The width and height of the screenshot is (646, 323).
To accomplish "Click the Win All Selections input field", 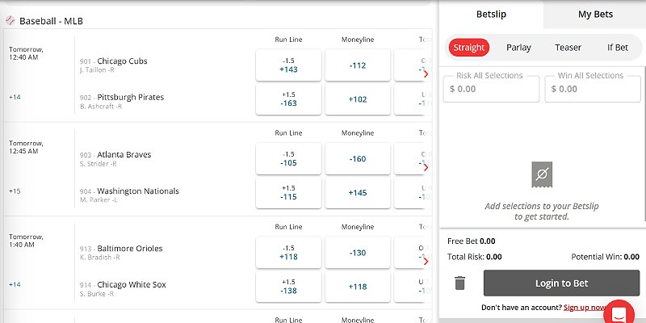I will tap(591, 89).
